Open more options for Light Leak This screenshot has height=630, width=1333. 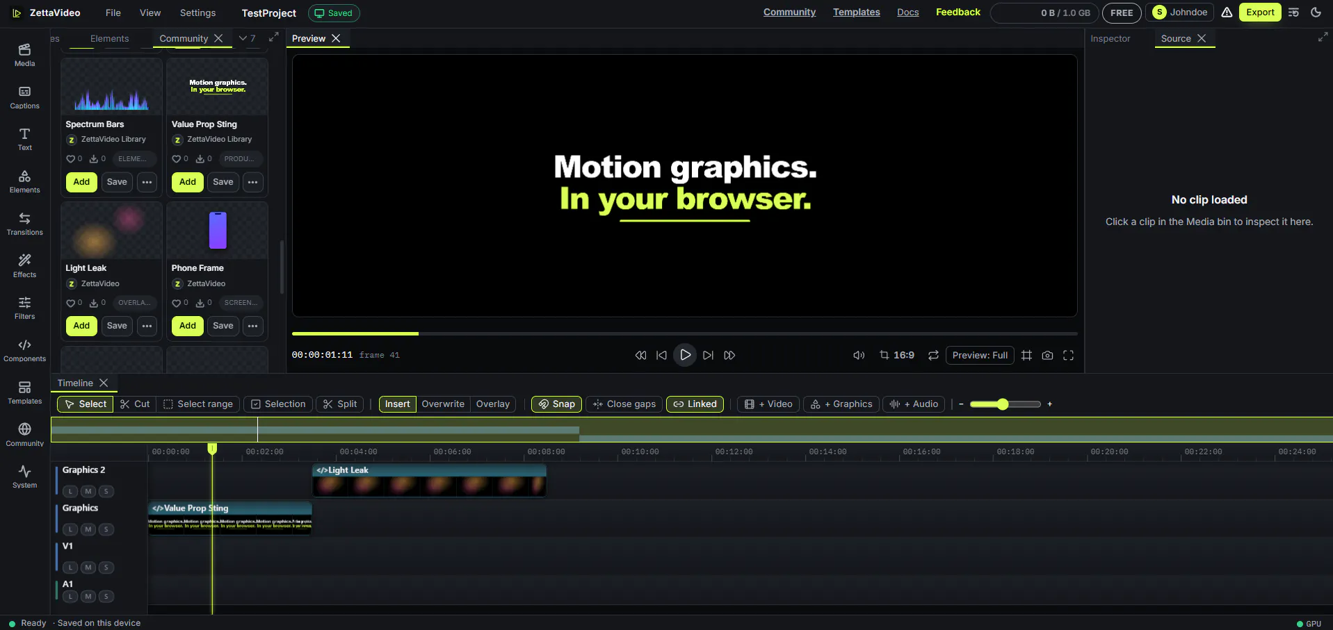(x=147, y=326)
